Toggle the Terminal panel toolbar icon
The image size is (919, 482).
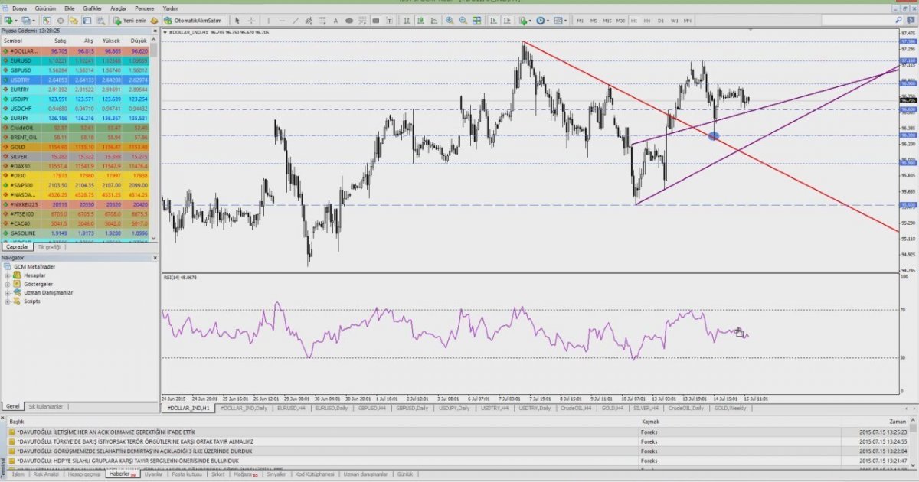coord(86,20)
